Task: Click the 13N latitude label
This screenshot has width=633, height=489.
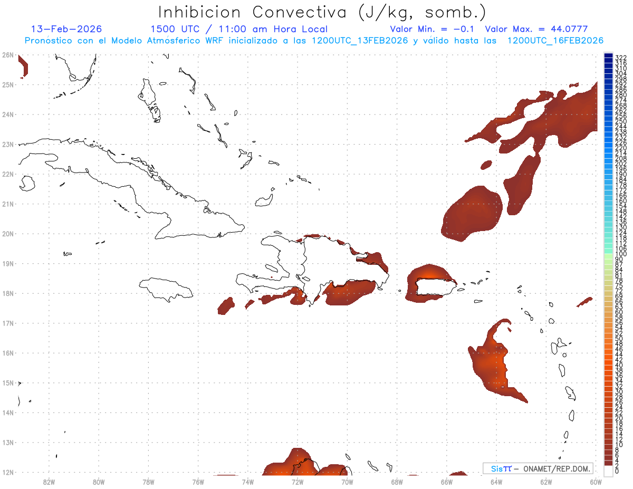Action: tap(7, 442)
